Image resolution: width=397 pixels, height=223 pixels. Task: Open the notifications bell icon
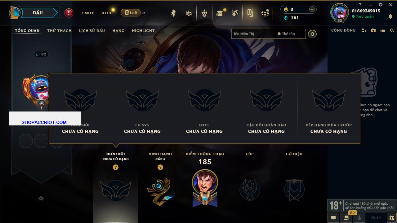click(390, 16)
